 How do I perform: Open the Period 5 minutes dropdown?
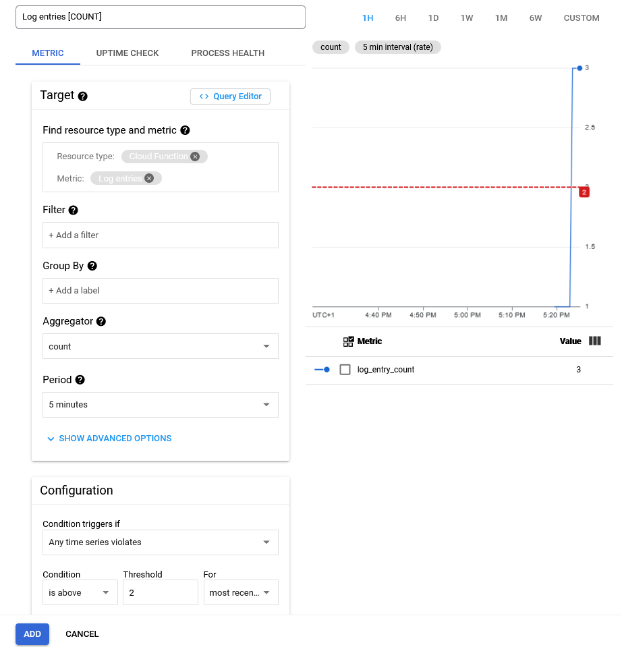pos(161,405)
